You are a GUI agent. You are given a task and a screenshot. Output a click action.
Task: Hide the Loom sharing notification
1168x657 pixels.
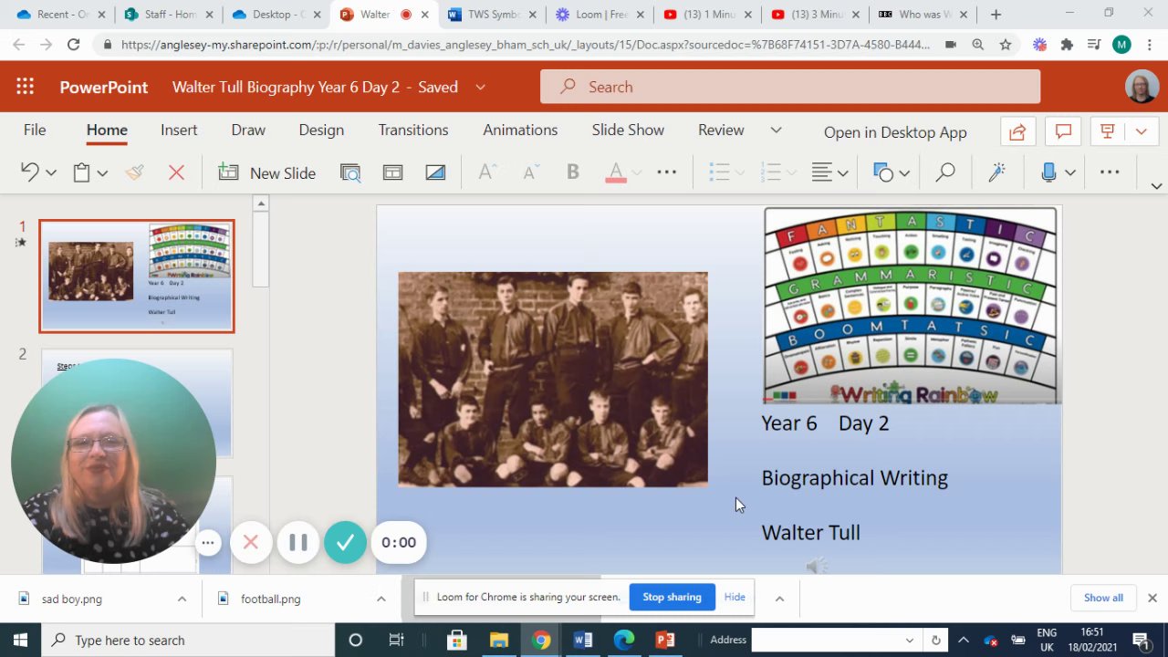[735, 597]
